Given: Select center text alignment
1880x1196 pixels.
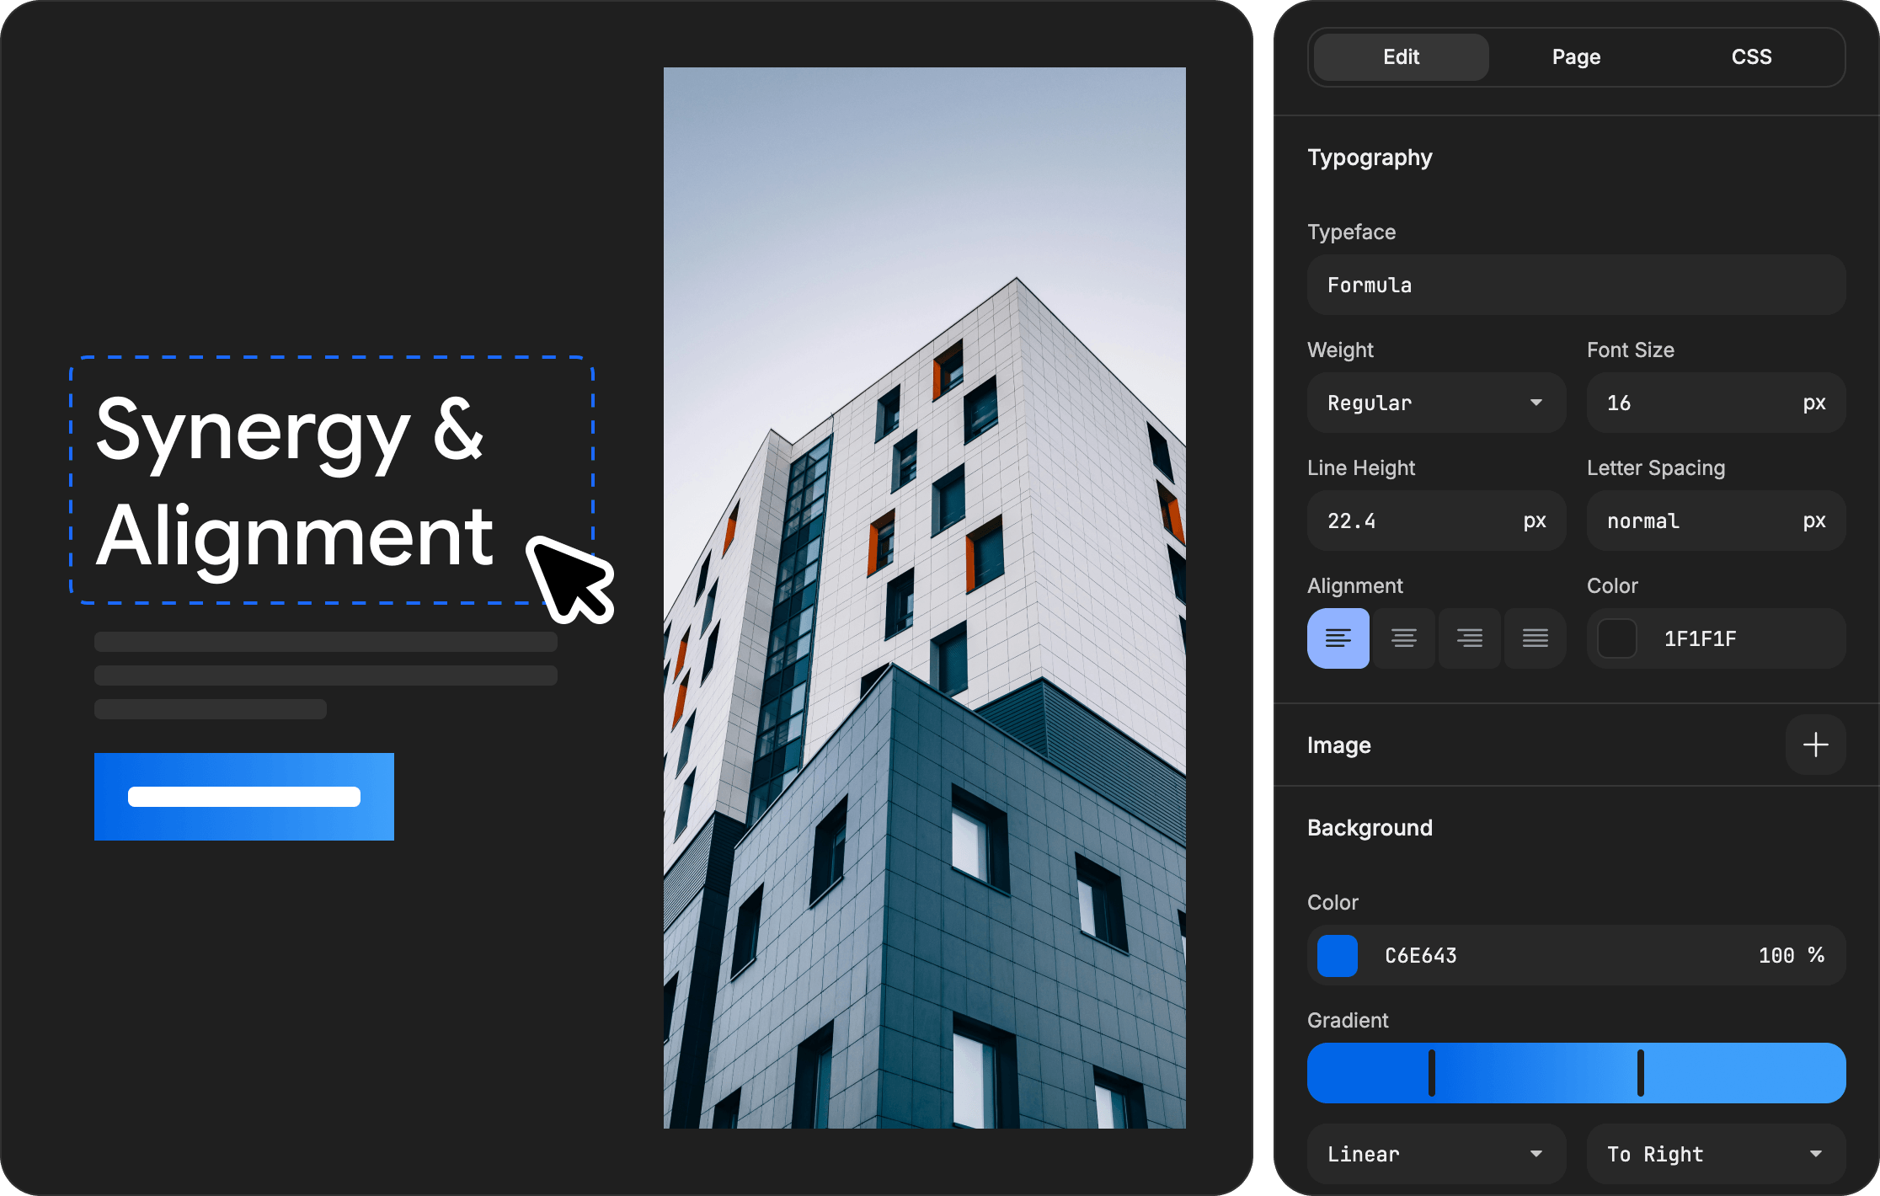Looking at the screenshot, I should click(1404, 638).
